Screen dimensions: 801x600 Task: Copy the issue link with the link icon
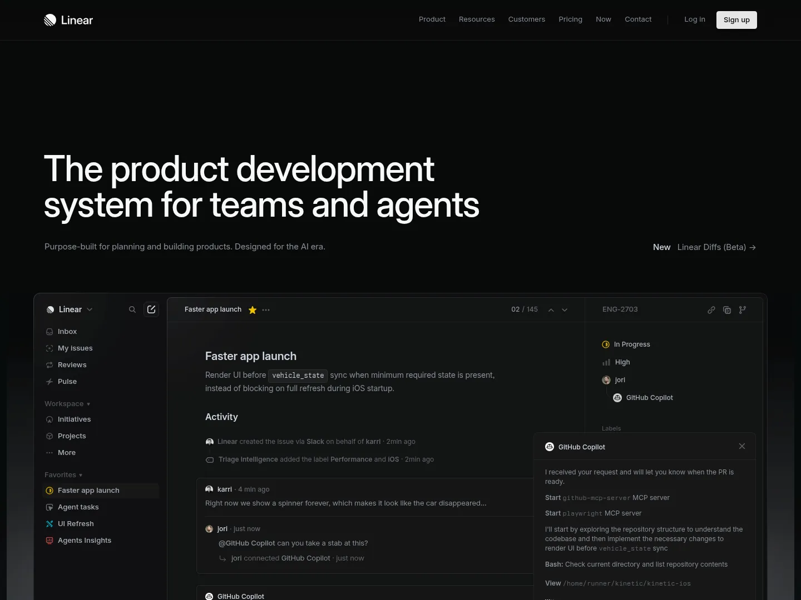[x=711, y=310]
